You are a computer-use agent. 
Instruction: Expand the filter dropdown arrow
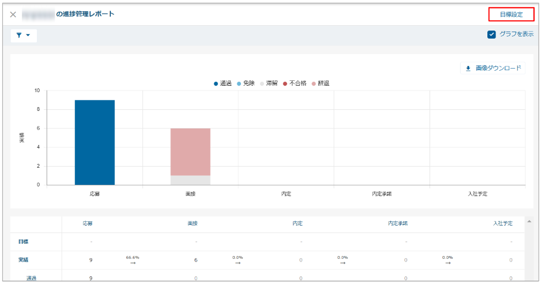coord(28,35)
